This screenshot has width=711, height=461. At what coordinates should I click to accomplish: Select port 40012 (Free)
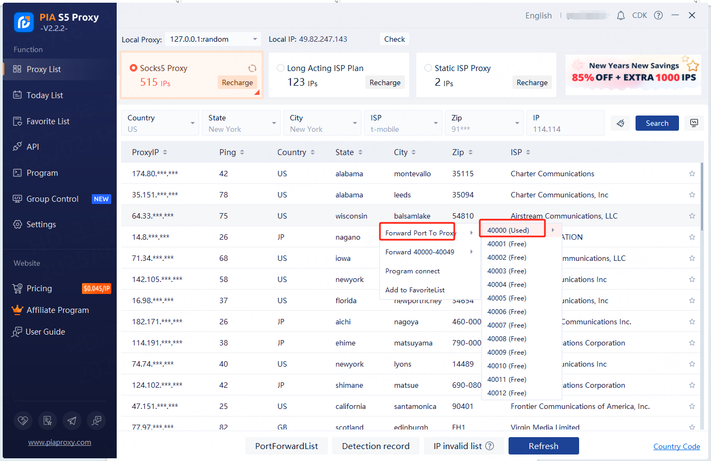522,393
